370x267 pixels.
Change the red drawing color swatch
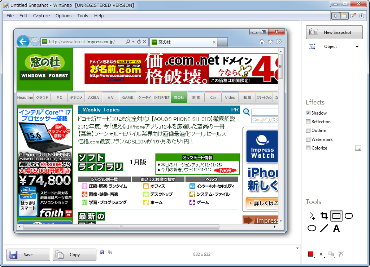(311, 254)
